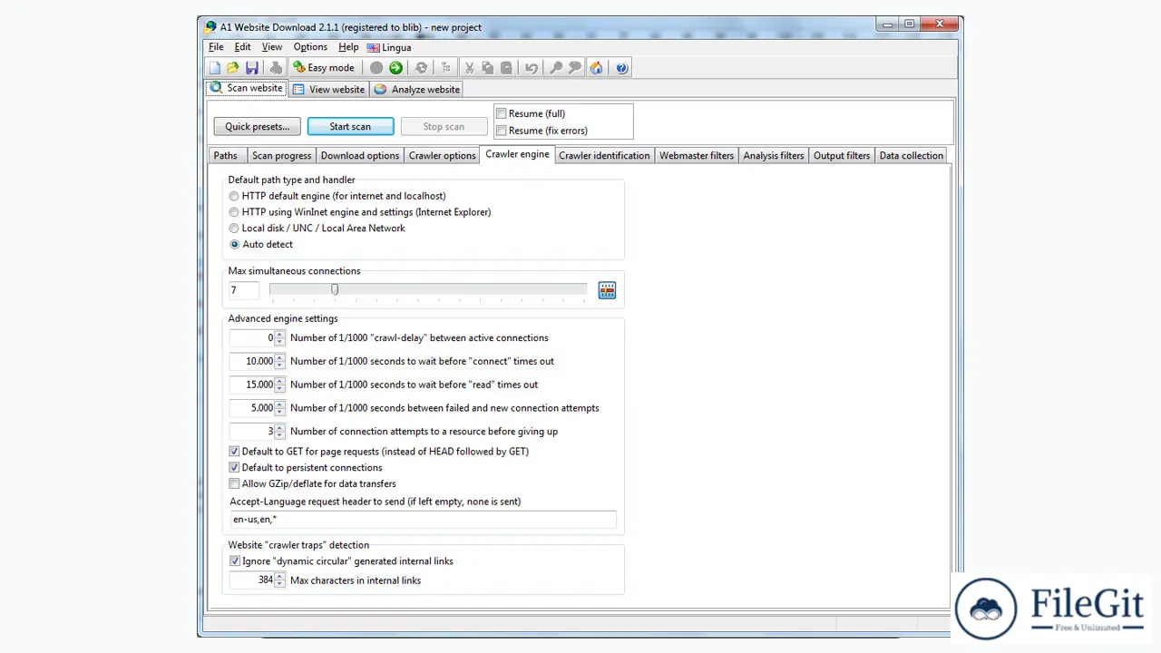This screenshot has width=1161, height=653.
Task: Click the grey stop circle toolbar icon
Action: 376,68
